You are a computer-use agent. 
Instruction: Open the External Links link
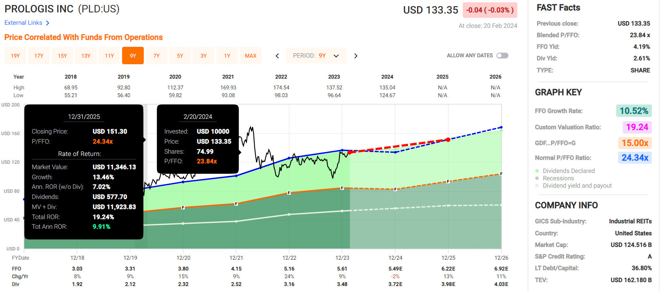(23, 23)
